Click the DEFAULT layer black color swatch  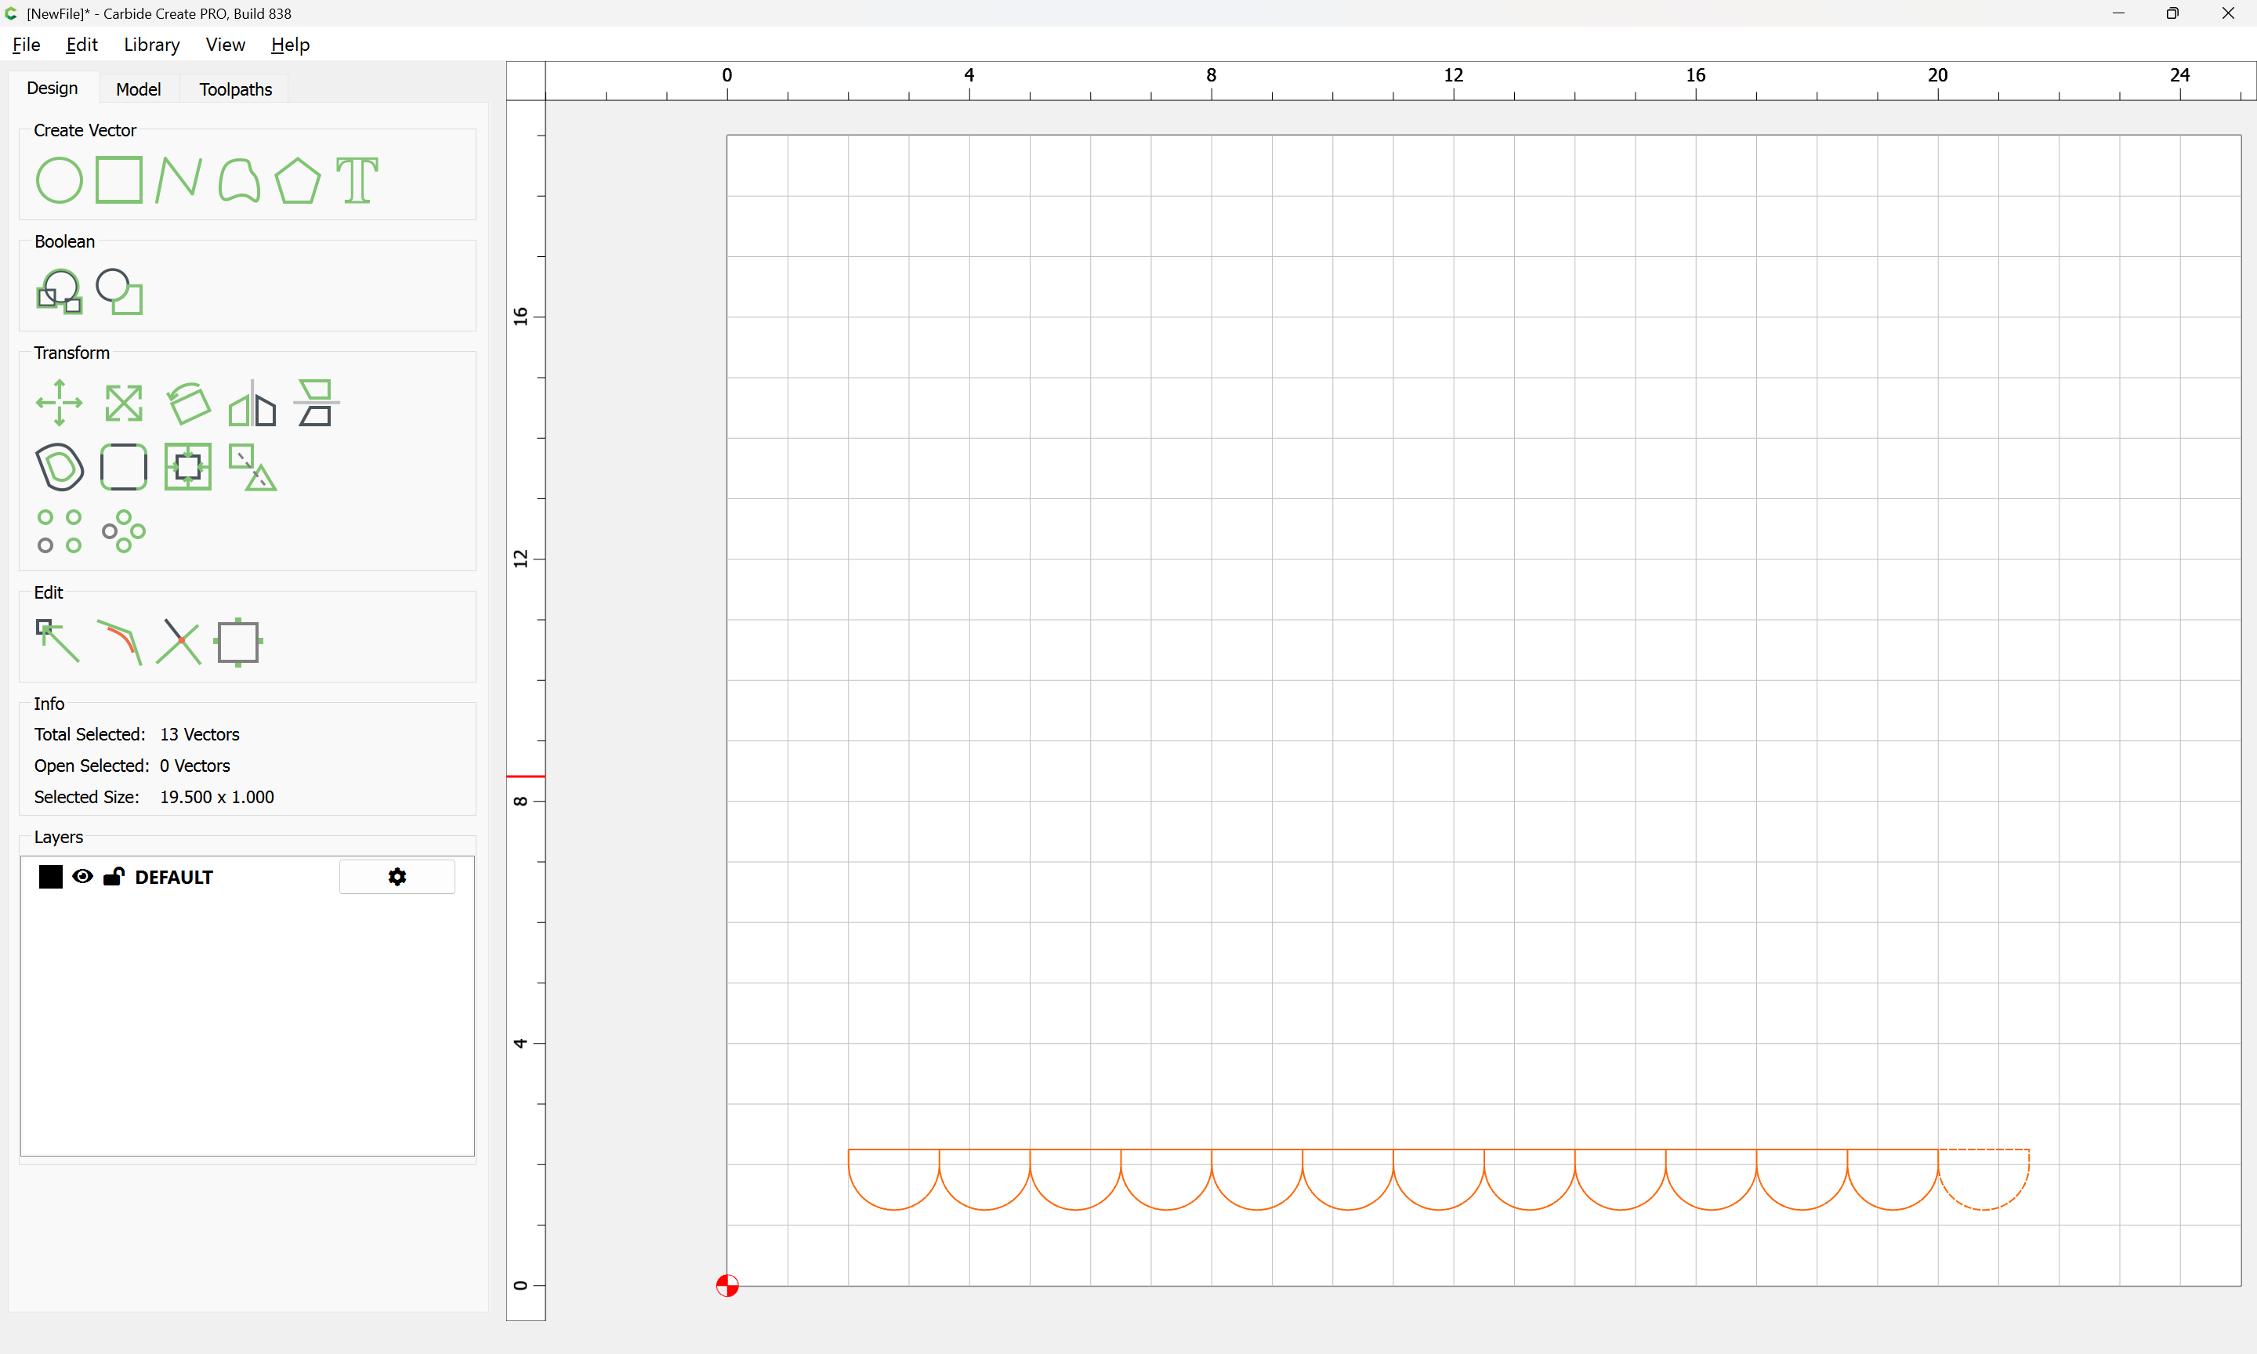pos(51,877)
